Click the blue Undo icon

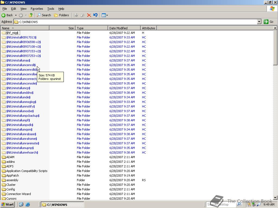95,15
